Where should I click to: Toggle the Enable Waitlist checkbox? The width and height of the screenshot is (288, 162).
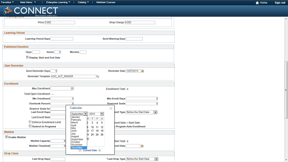(6, 137)
